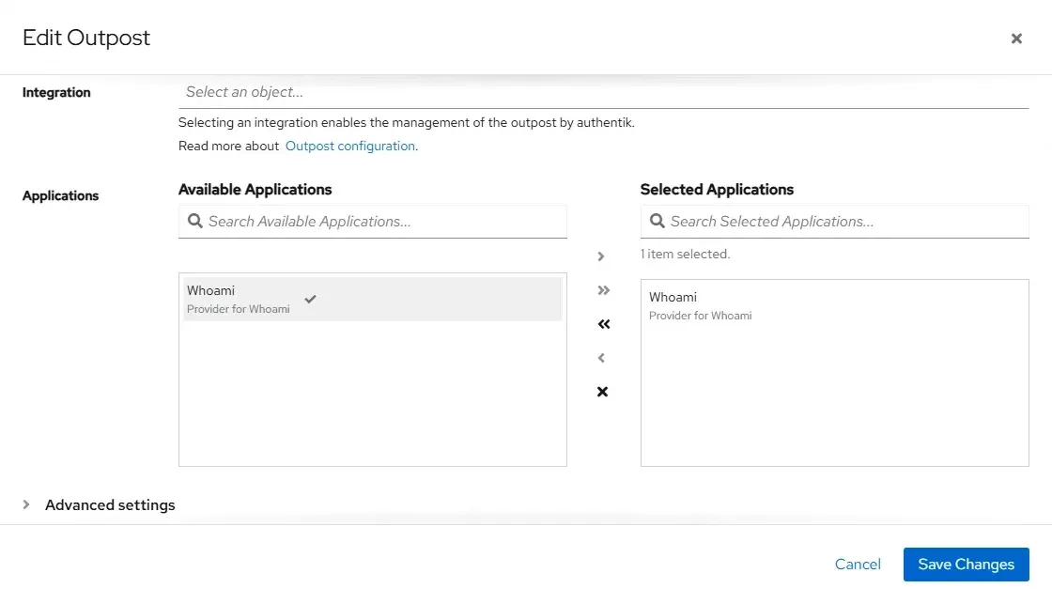The image size is (1052, 604).
Task: Click the search icon in Selected Applications
Action: [657, 221]
